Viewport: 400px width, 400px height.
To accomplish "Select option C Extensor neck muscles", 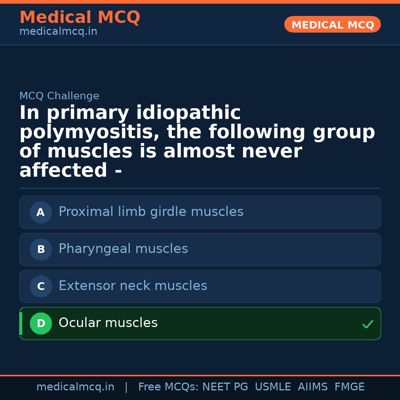I will tap(200, 286).
